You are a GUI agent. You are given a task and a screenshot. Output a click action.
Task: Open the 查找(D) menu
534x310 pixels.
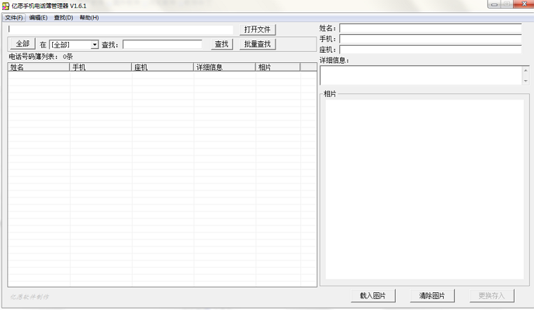click(x=64, y=17)
